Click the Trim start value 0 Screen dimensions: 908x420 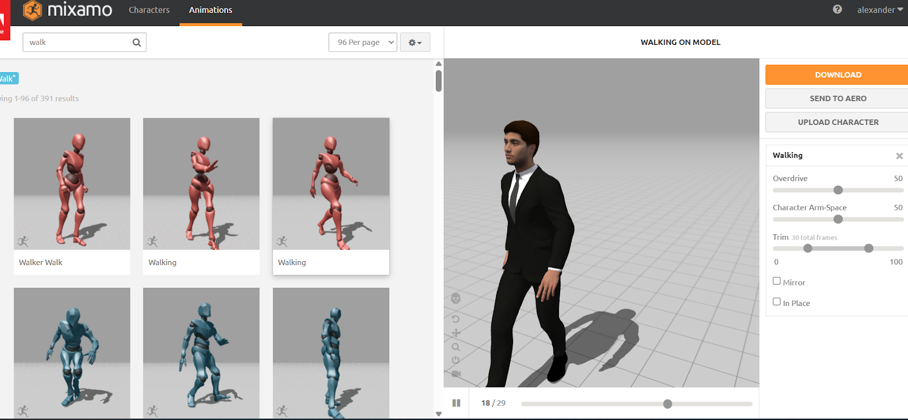tap(776, 262)
